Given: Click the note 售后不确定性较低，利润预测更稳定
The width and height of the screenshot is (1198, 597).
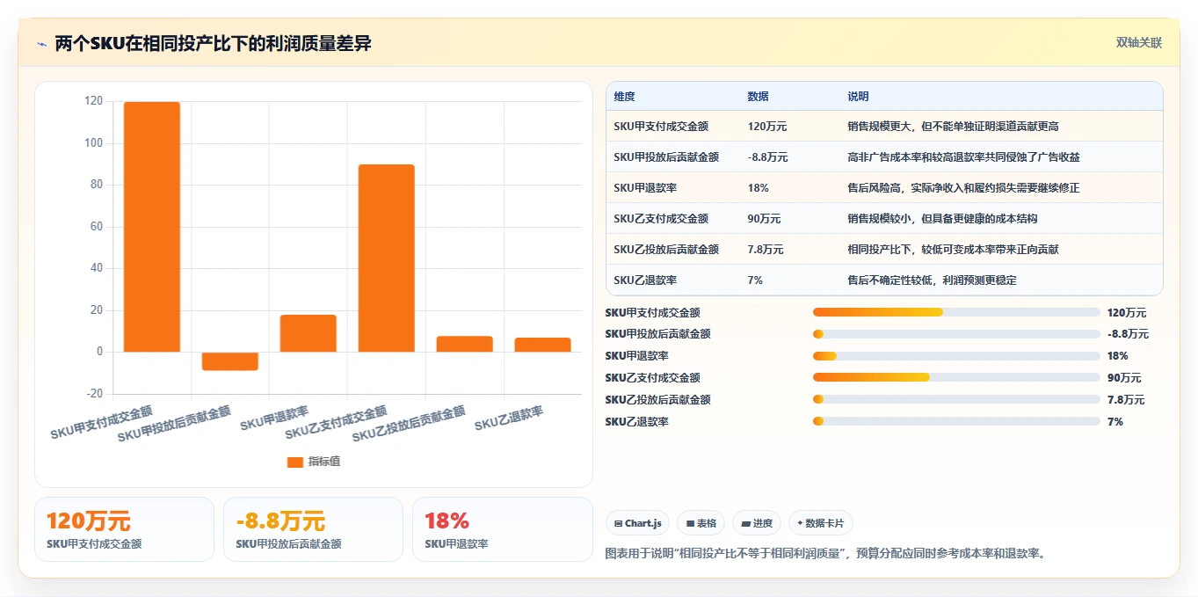Looking at the screenshot, I should coord(932,280).
